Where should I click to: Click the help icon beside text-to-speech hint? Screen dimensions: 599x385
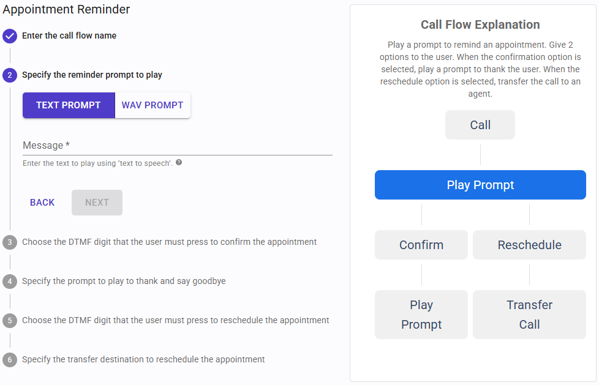[179, 163]
